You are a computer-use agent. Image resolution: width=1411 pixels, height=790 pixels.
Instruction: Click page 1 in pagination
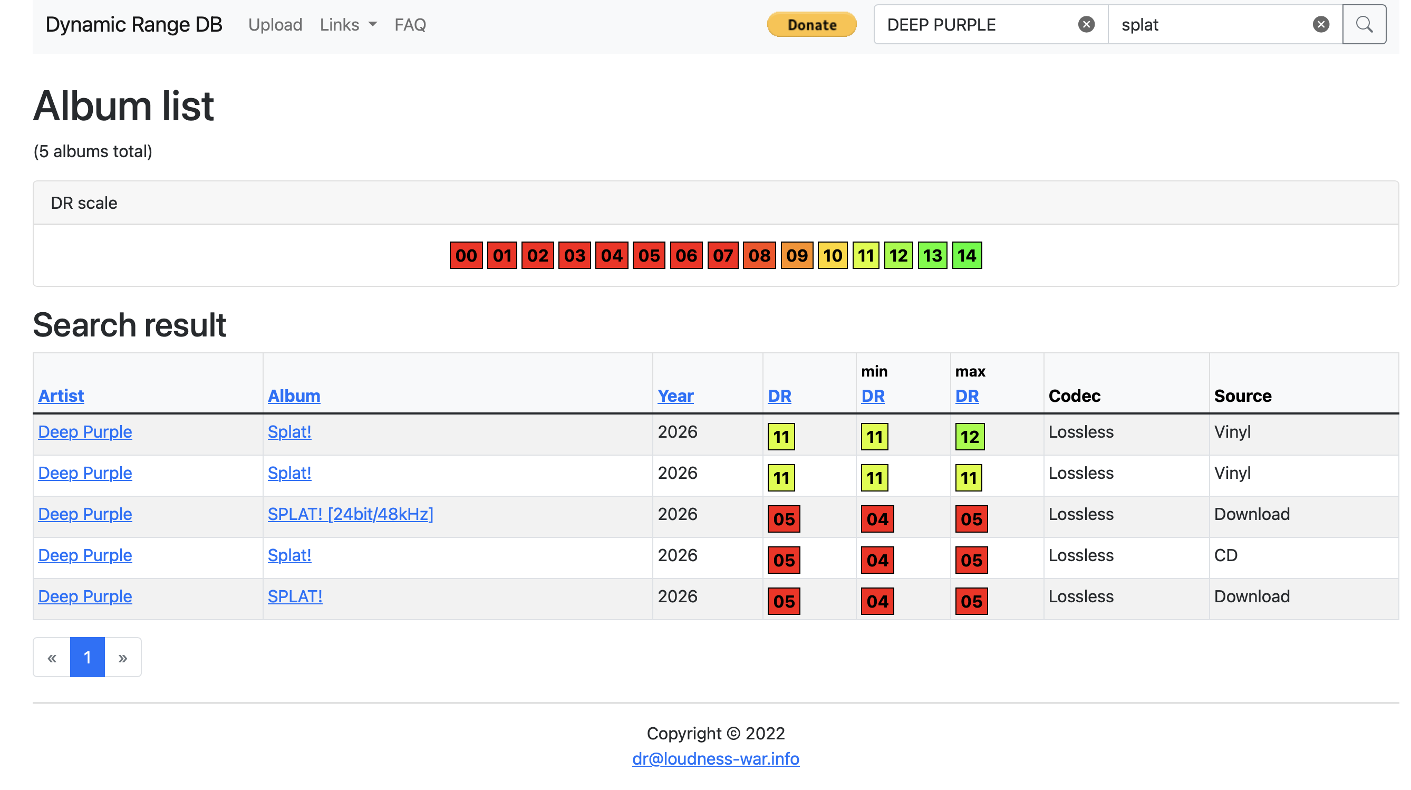[87, 657]
